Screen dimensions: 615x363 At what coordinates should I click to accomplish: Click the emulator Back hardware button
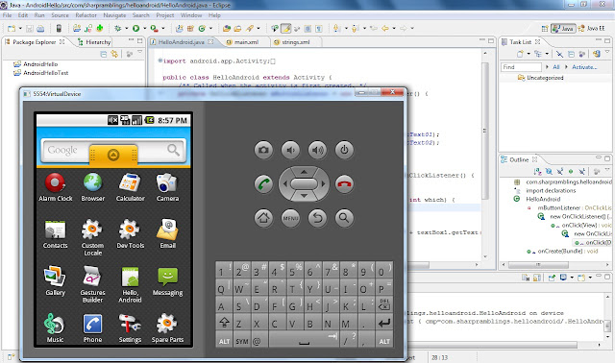(x=318, y=218)
